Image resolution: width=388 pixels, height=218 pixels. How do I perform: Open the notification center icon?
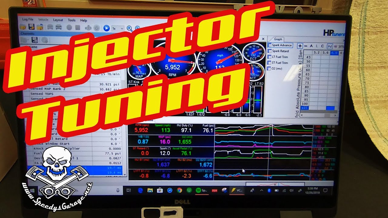click(x=325, y=190)
